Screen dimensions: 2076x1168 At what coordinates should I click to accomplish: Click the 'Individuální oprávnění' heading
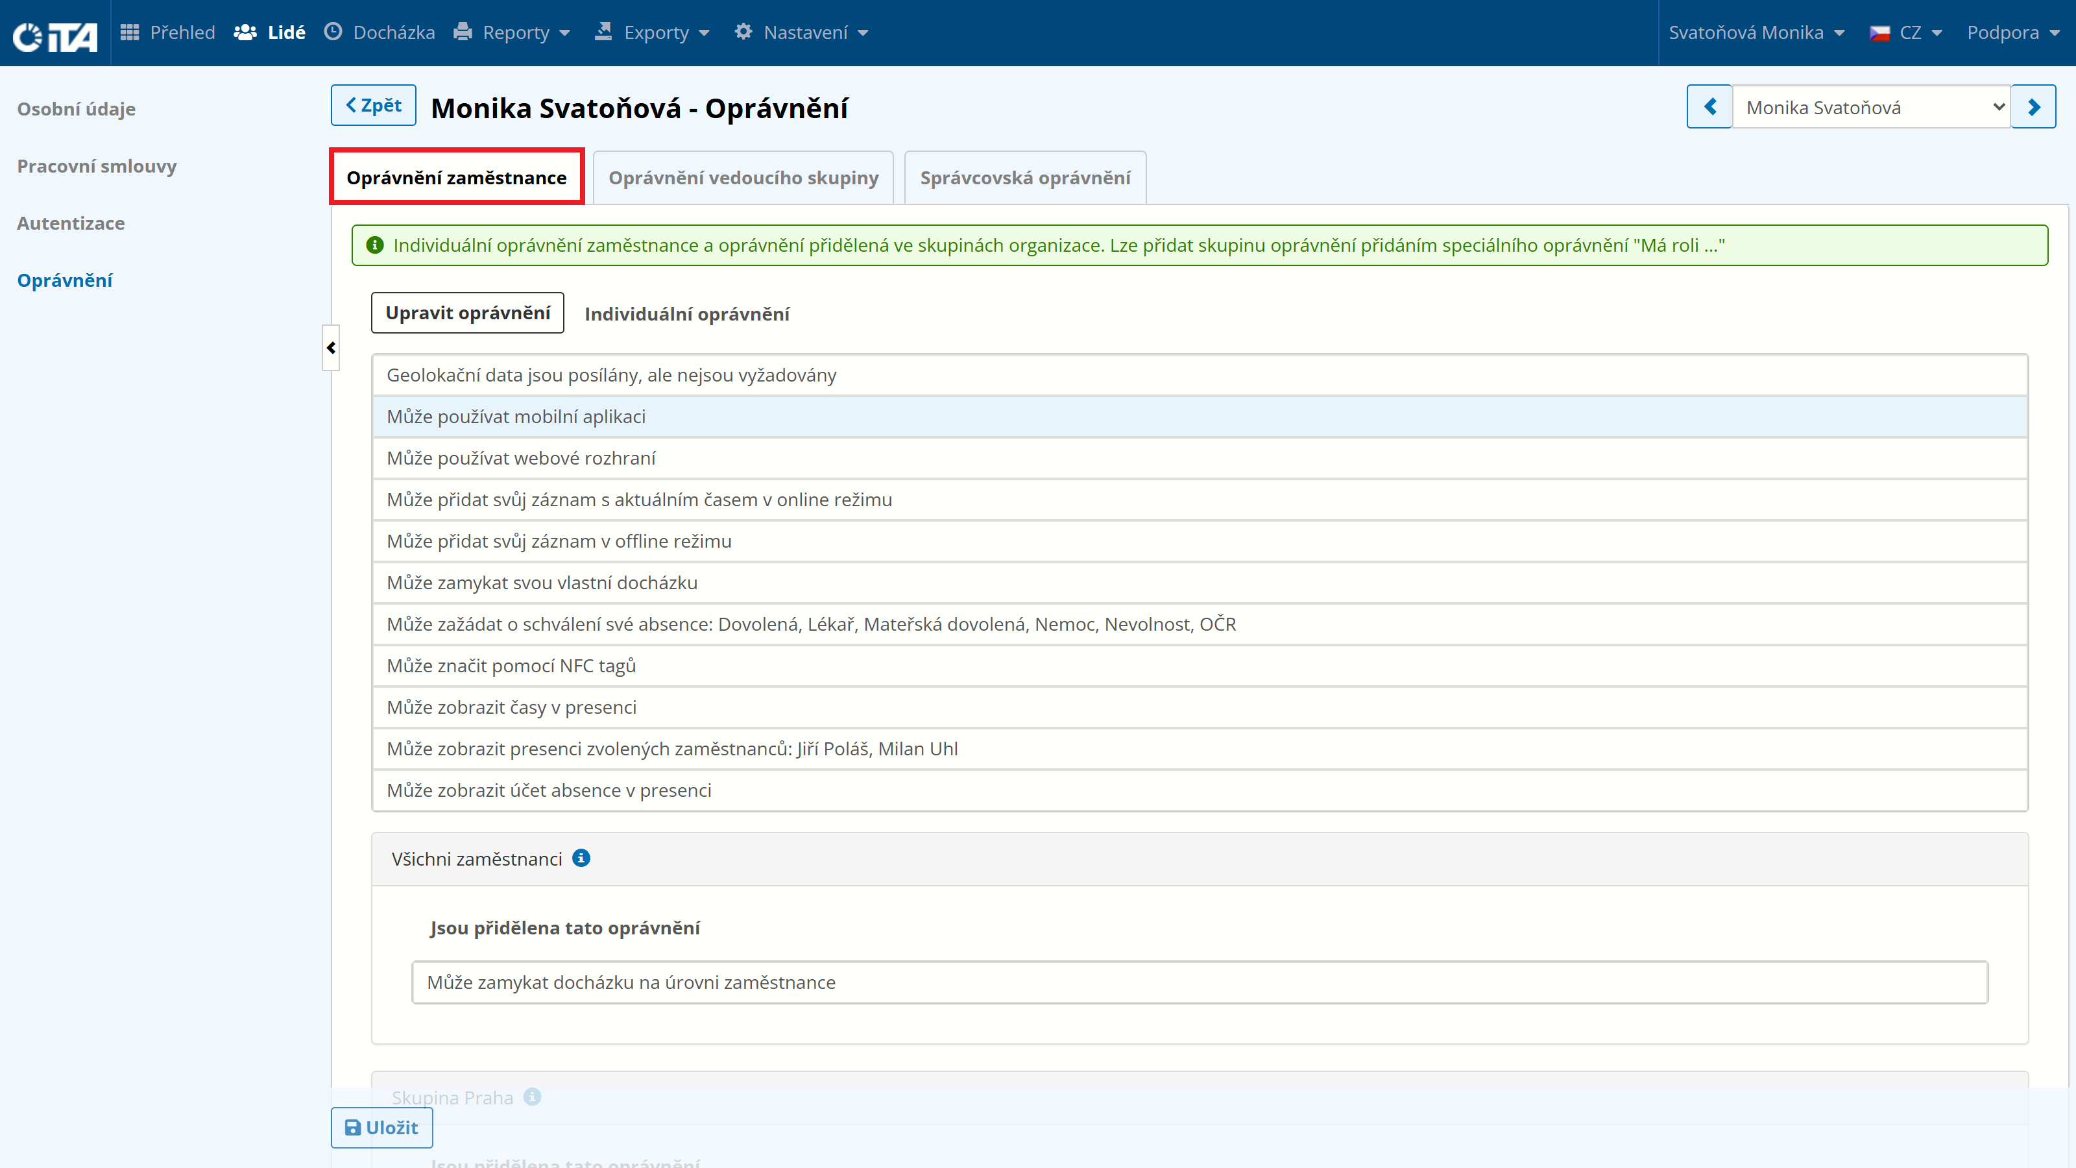[686, 314]
